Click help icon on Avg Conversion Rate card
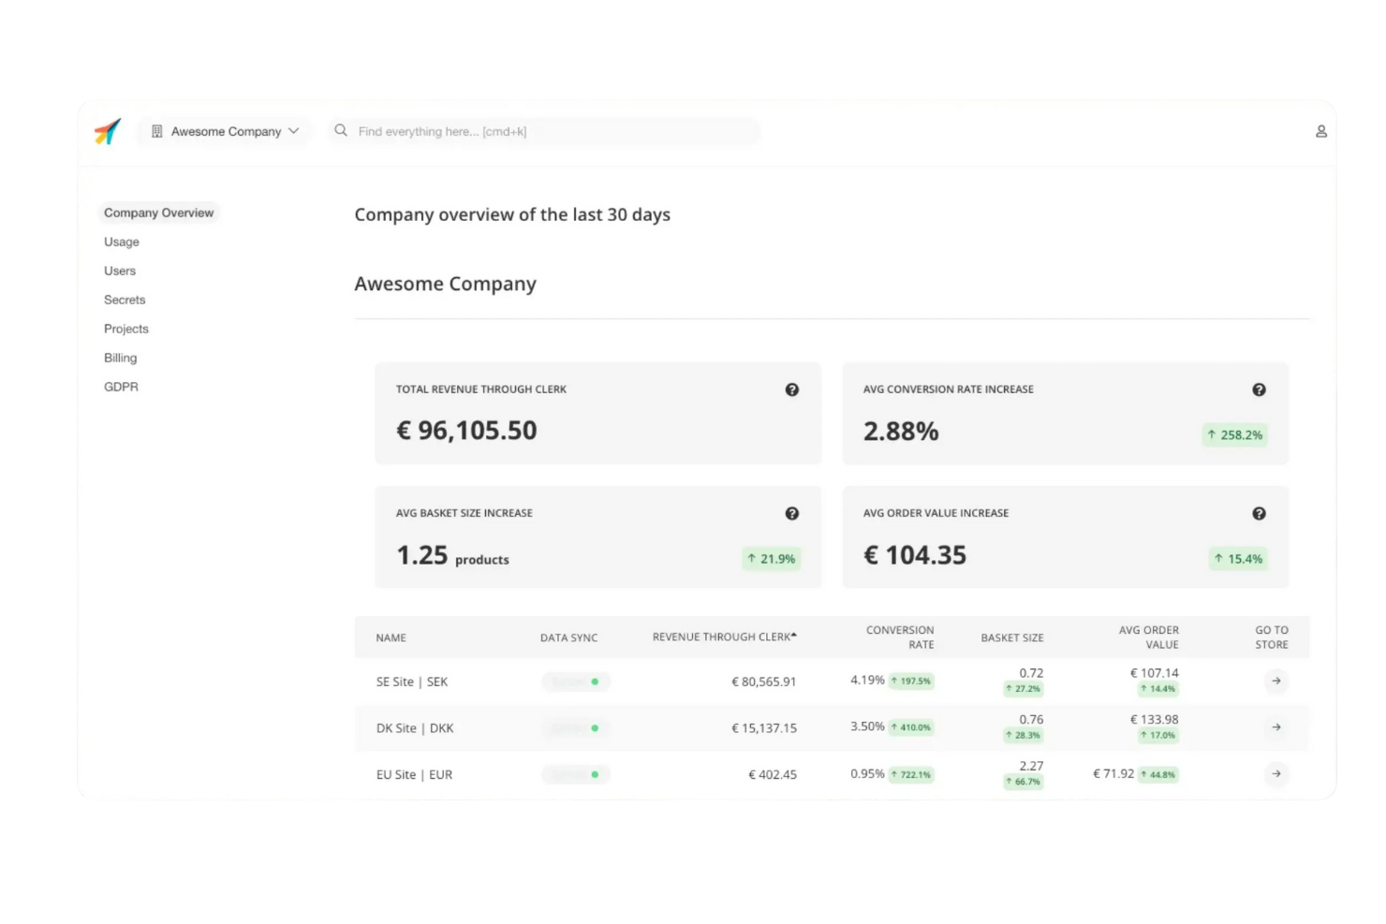The height and width of the screenshot is (924, 1386). pyautogui.click(x=1259, y=389)
